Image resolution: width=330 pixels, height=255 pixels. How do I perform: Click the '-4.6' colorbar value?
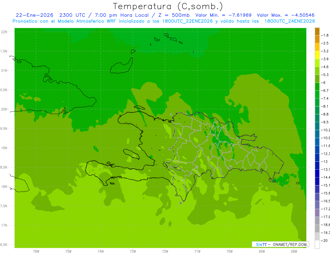(x=325, y=67)
